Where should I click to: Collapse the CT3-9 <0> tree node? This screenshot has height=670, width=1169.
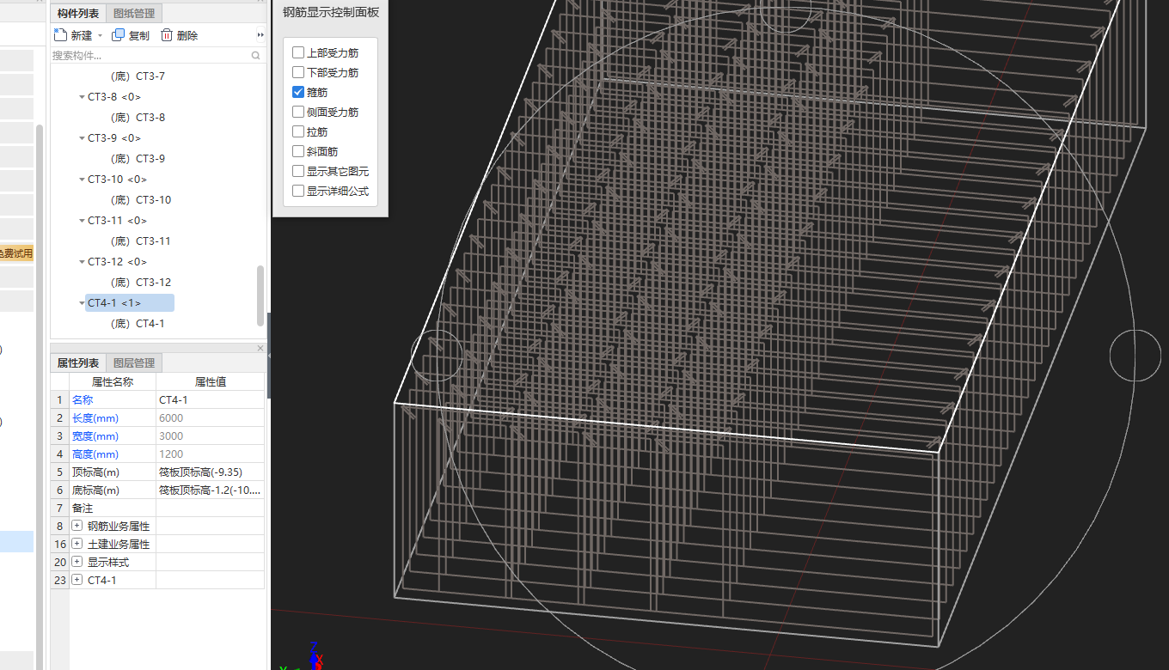pos(82,138)
